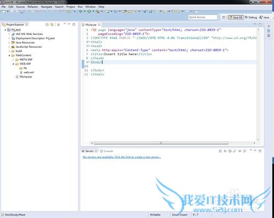Screen dimensions: 274x218
Task: Expand JavaScript Resources node
Action: 9,47
